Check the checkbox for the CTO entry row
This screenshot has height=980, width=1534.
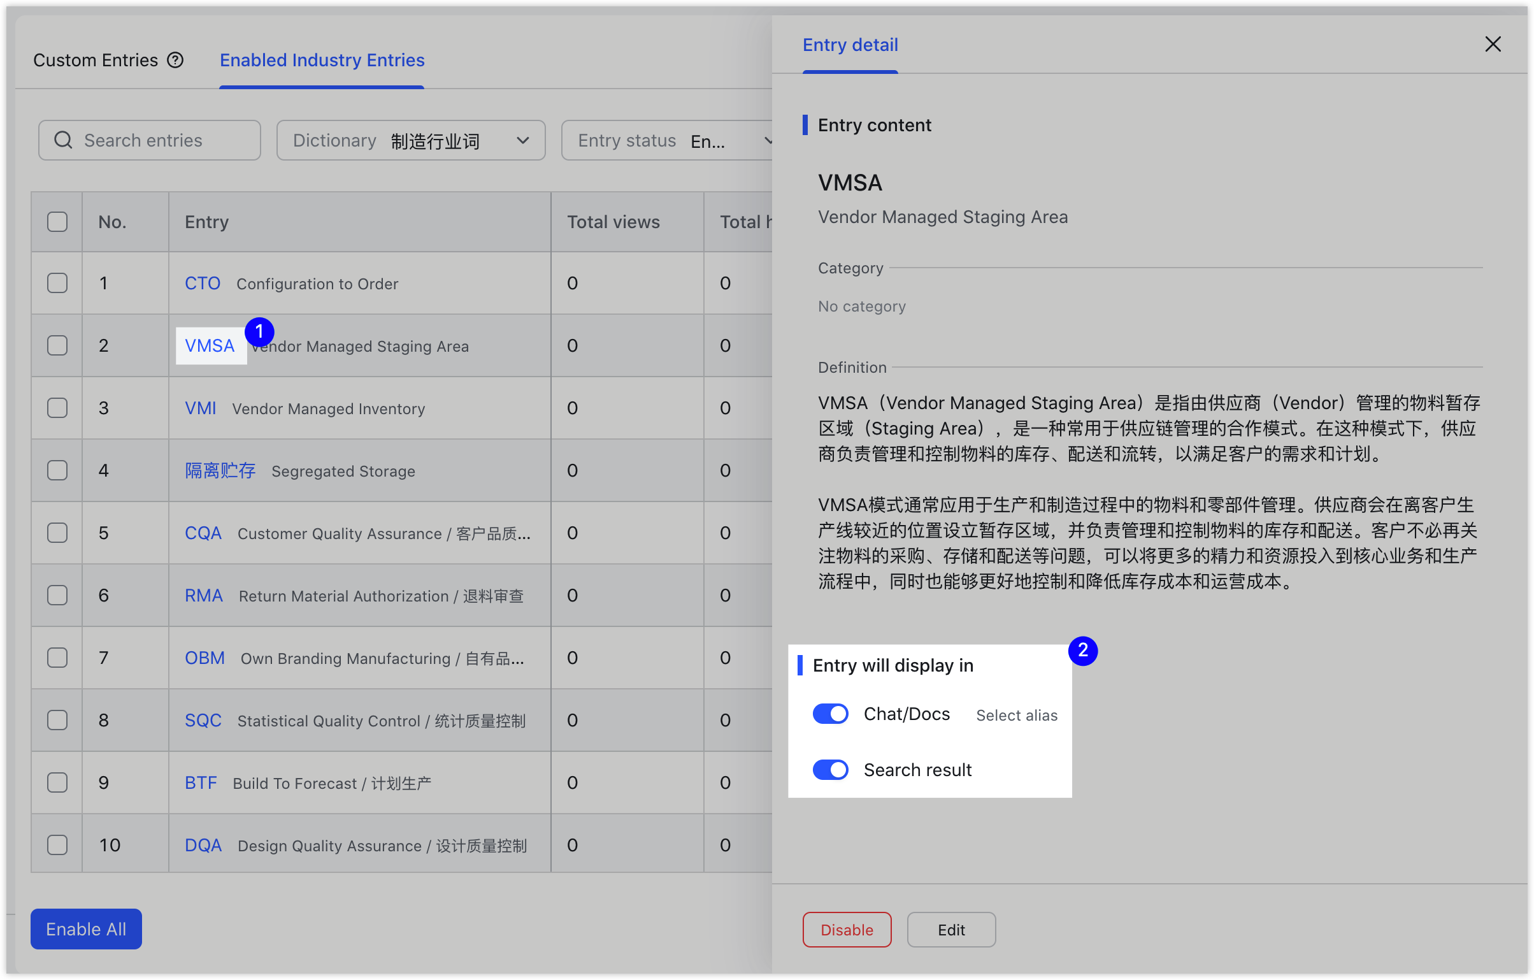pos(57,283)
